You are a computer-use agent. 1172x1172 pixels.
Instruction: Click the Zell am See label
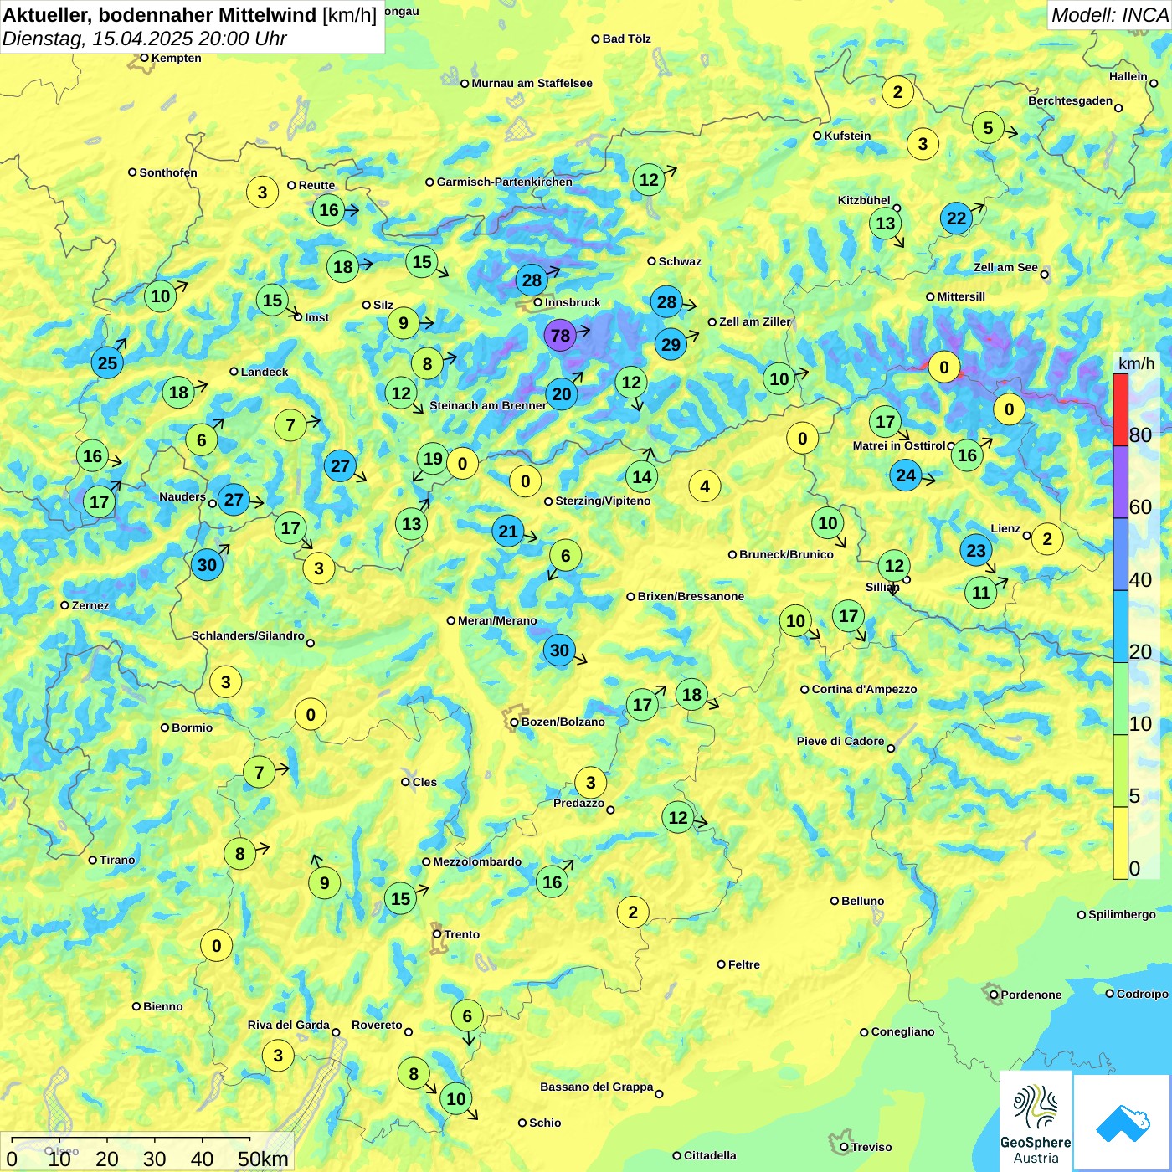pyautogui.click(x=1005, y=267)
